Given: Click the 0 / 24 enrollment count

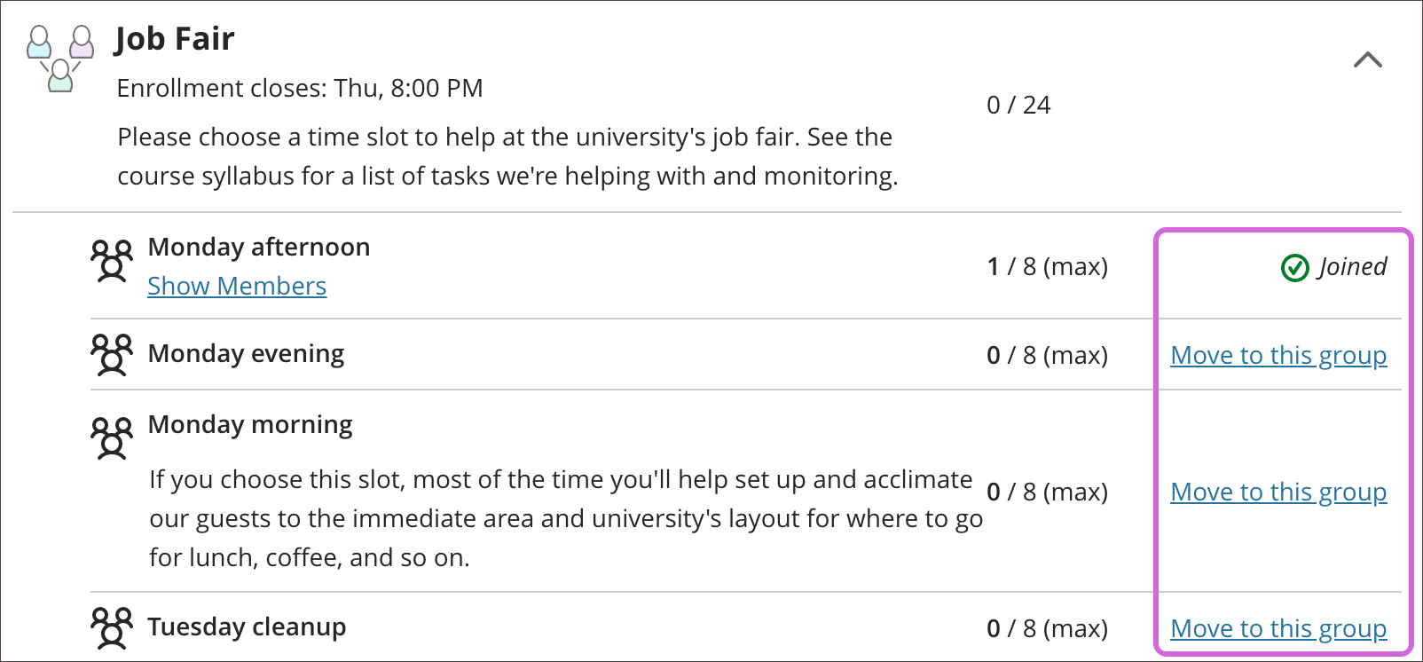Looking at the screenshot, I should 1018,106.
